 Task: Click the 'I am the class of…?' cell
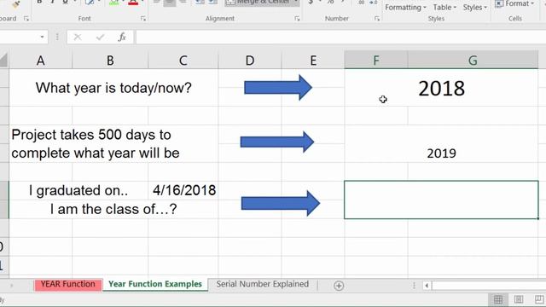tap(113, 209)
